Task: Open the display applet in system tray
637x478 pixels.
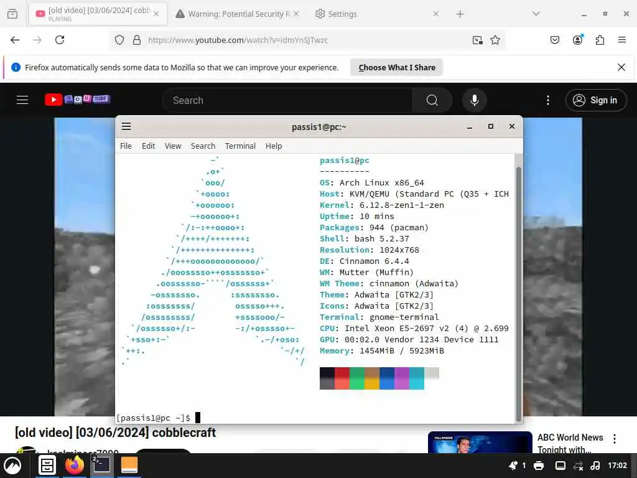Action: tap(560, 466)
